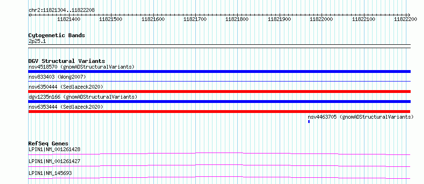
Task: Click the LPIN1|NM_001261427 magenta transcript line
Action: click(x=219, y=165)
